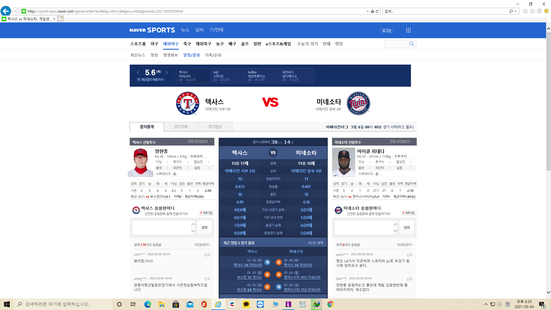Image resolution: width=551 pixels, height=310 pixels.
Task: Select 문자중계 tab
Action: [147, 127]
